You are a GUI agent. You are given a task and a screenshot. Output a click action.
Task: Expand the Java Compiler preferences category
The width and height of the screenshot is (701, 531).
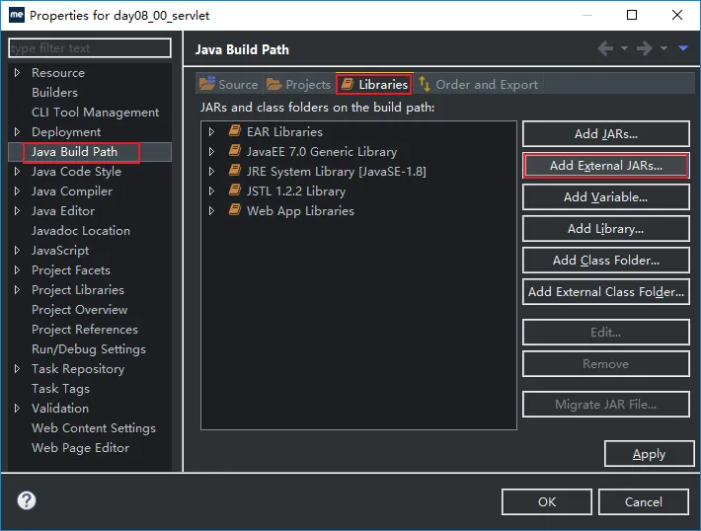coord(17,190)
